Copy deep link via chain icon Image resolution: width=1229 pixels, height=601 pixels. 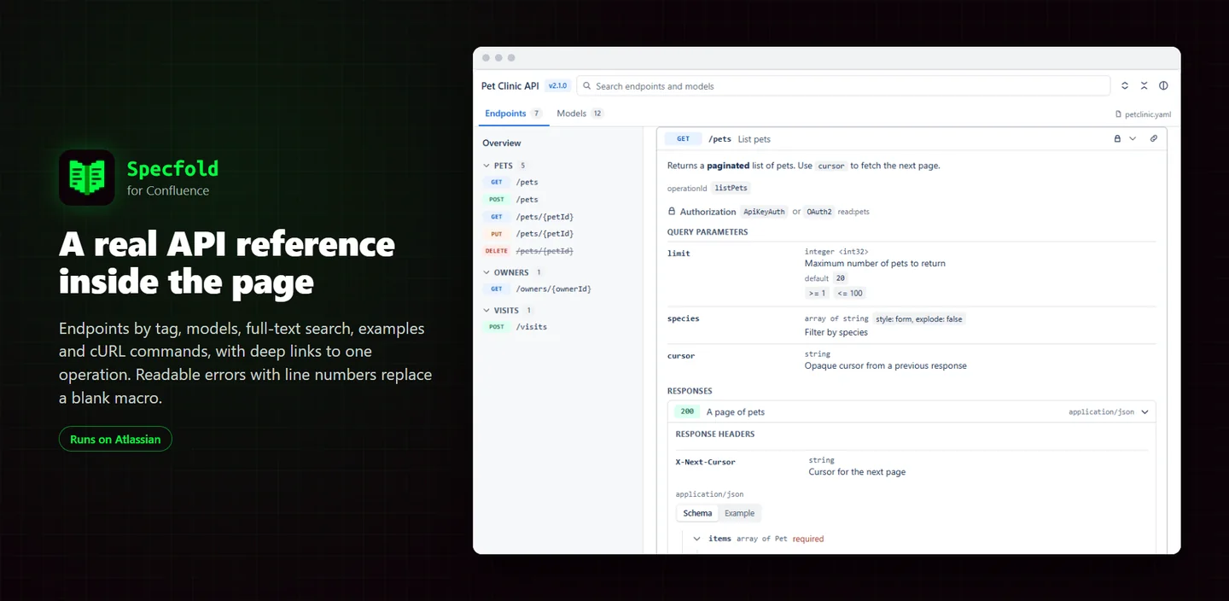[1154, 138]
